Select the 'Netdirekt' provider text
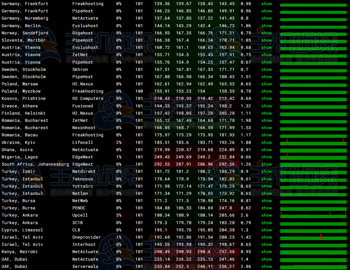Viewport: 350px width, 270px height. click(84, 172)
